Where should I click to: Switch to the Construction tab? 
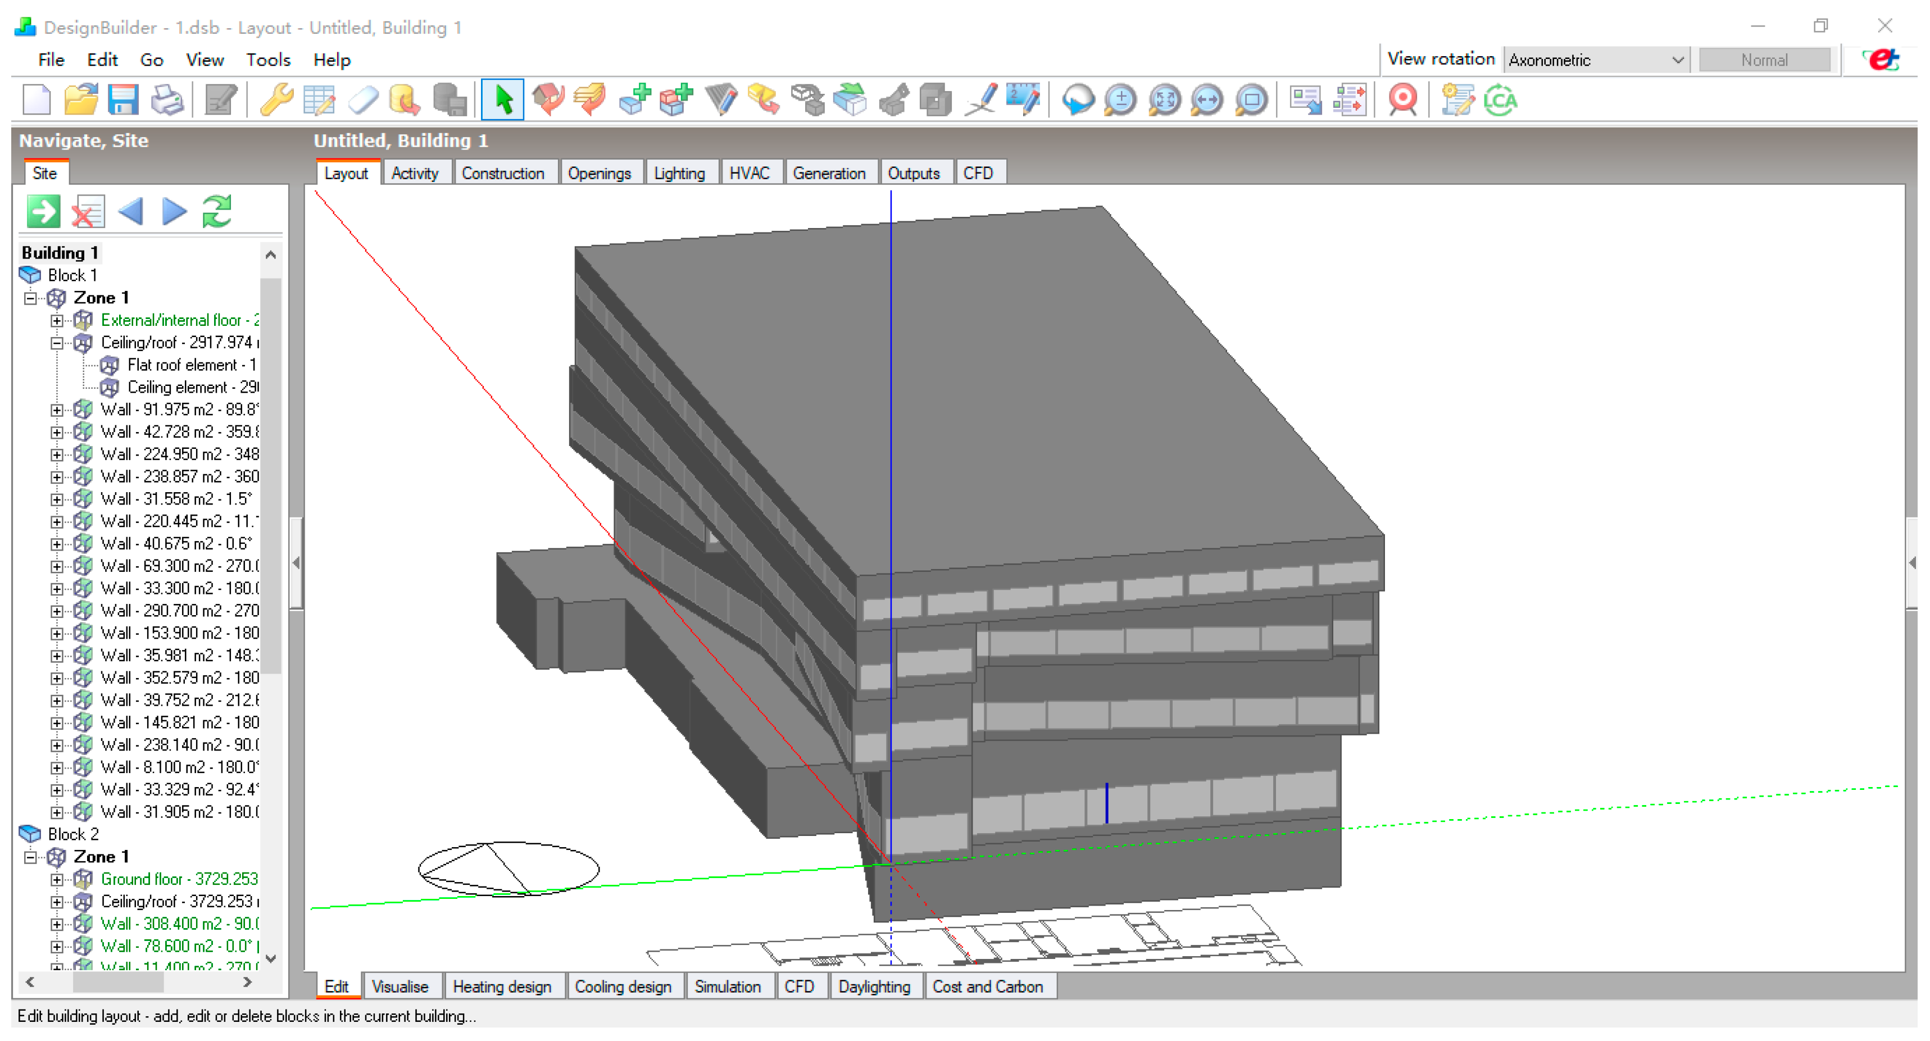click(503, 173)
